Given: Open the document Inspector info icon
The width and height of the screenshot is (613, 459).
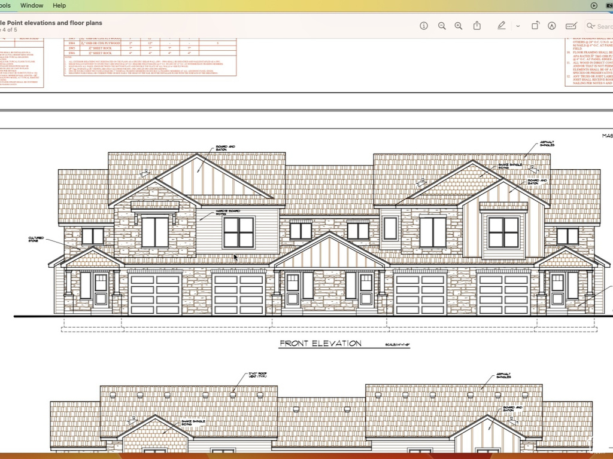Looking at the screenshot, I should (x=424, y=26).
